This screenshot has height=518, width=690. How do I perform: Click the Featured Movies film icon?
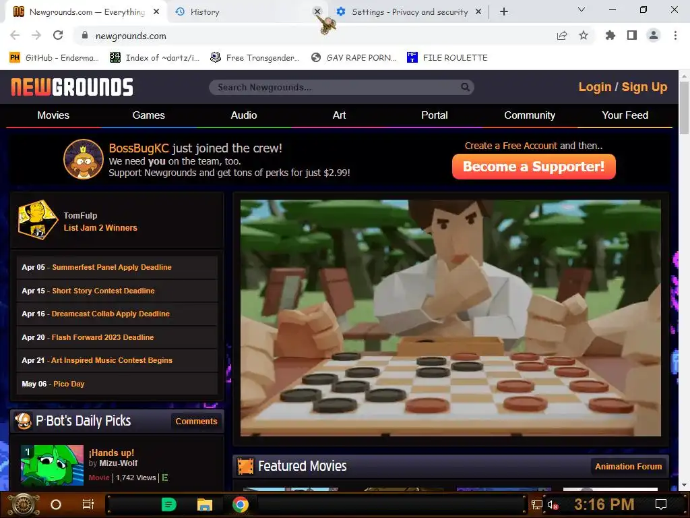coord(245,466)
